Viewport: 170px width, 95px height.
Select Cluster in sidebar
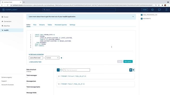tap(6, 17)
